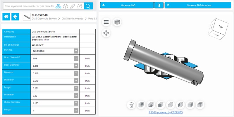Click the Company row label
The image size is (234, 117).
coord(9,32)
